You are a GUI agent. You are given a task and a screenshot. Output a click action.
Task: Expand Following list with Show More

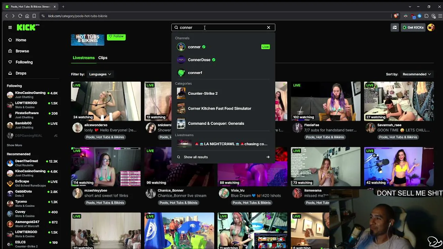tap(15, 145)
